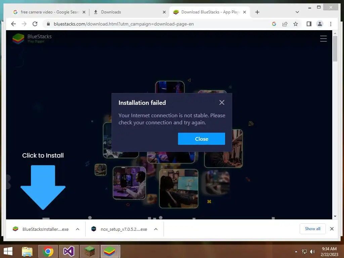The height and width of the screenshot is (258, 344).
Task: Open the tab search chevron dropdown
Action: click(x=297, y=12)
